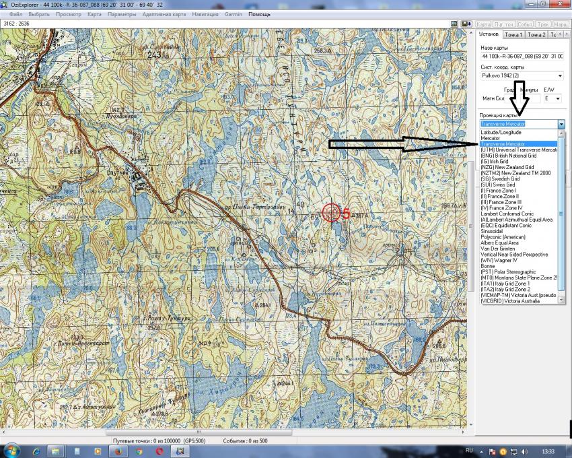Viewport: 572px width, 458px height.
Task: Switch to the Точка 2 tab
Action: click(536, 35)
